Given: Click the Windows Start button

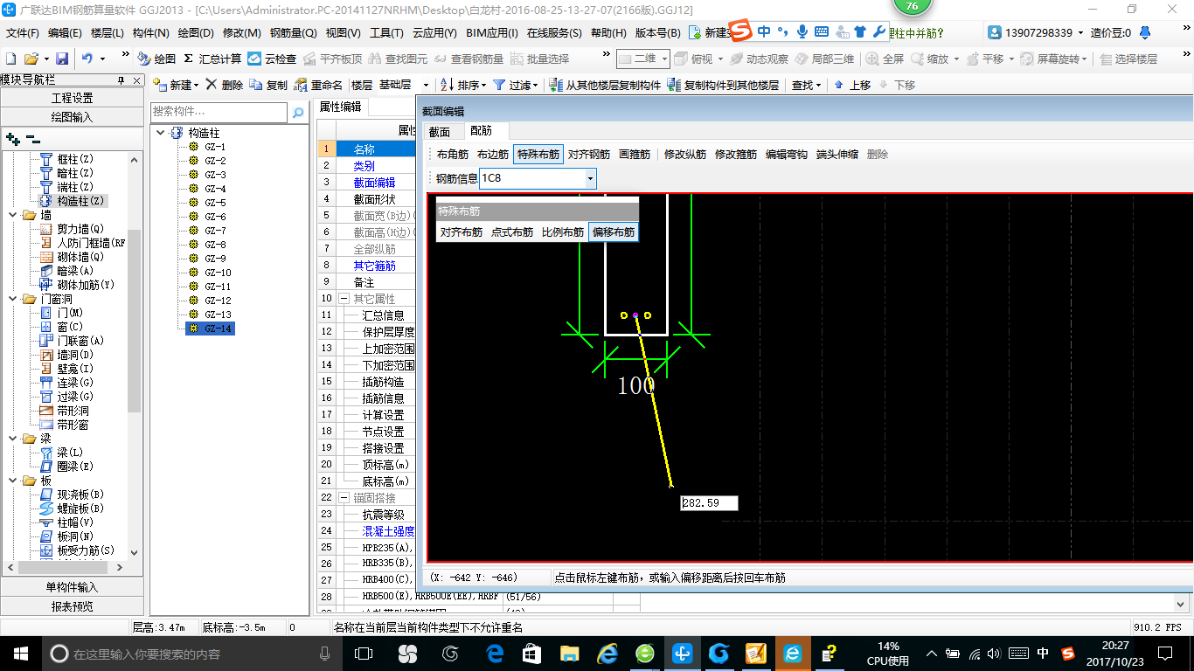Looking at the screenshot, I should click(20, 654).
